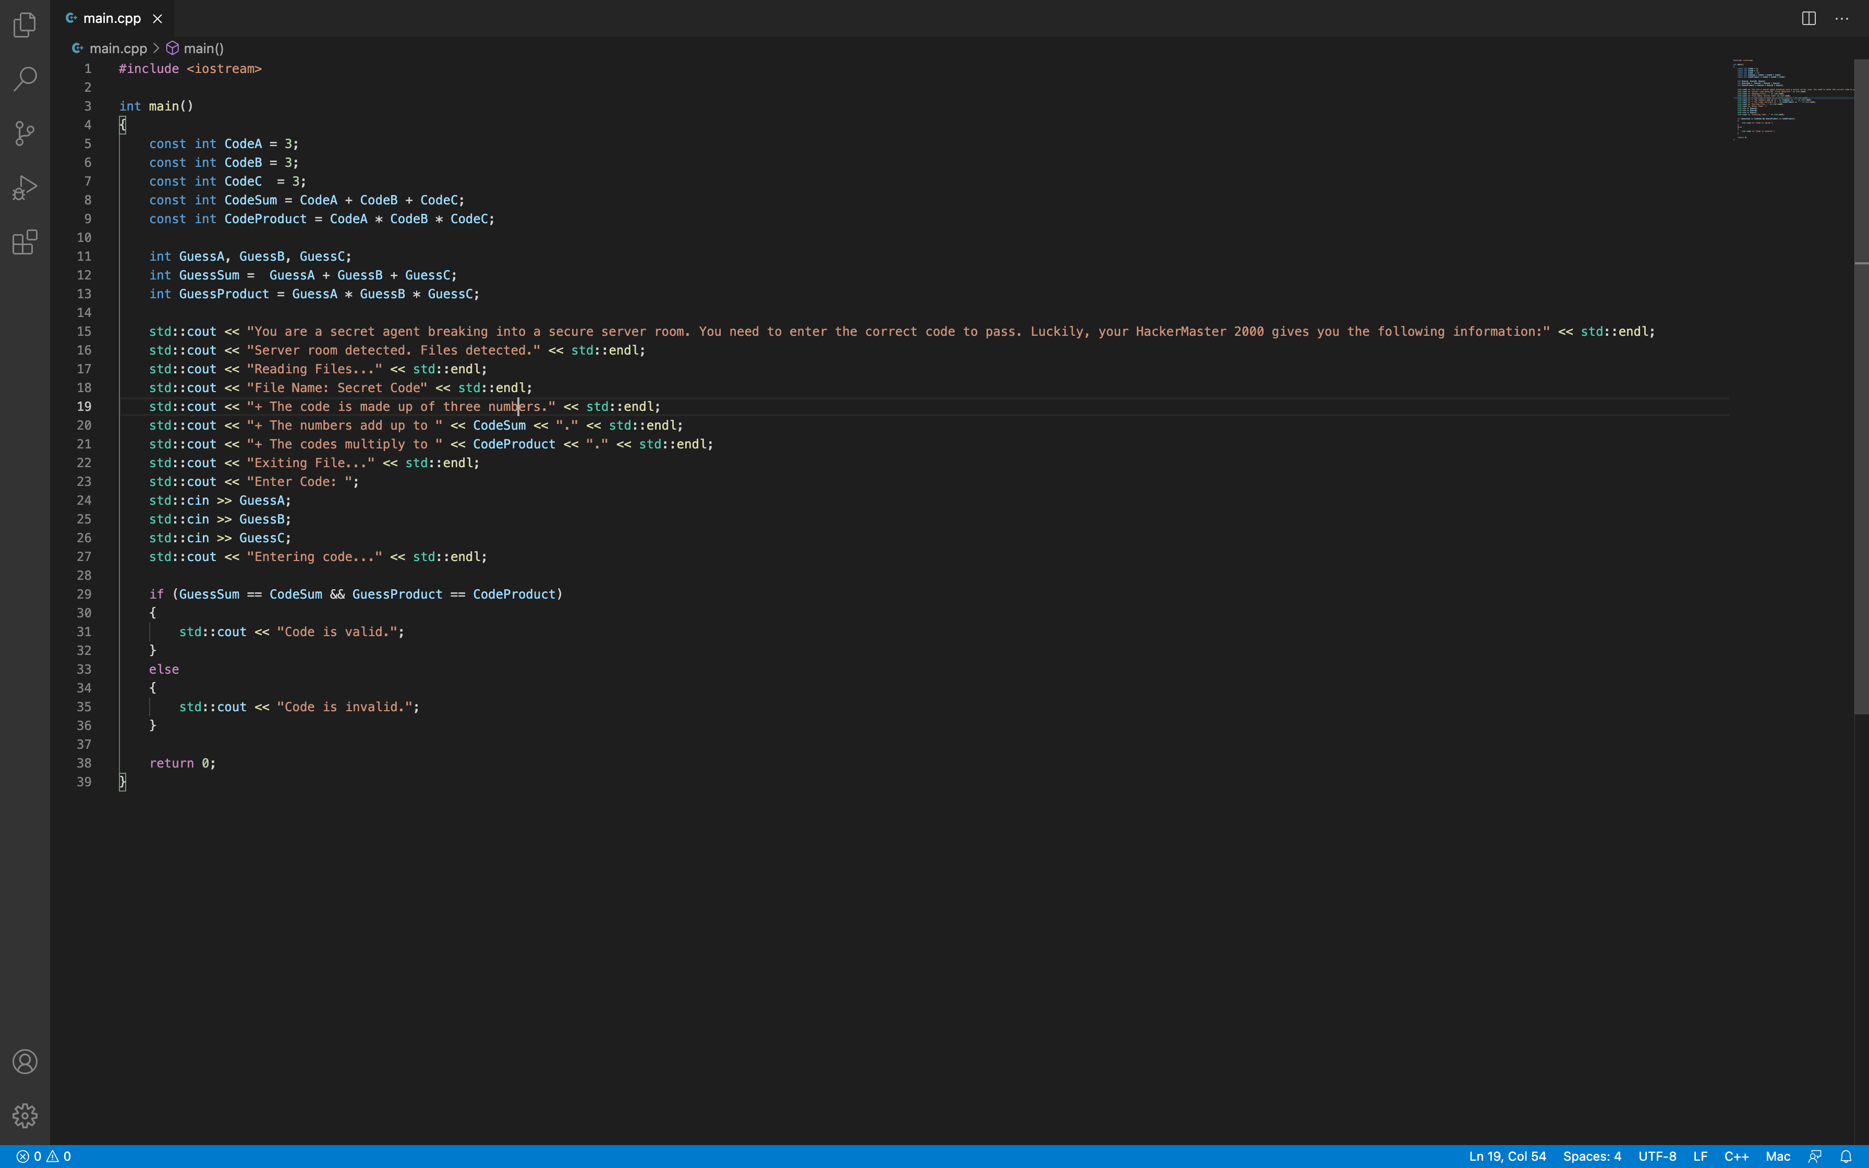
Task: Open Run and Debug view icon
Action: [x=25, y=188]
